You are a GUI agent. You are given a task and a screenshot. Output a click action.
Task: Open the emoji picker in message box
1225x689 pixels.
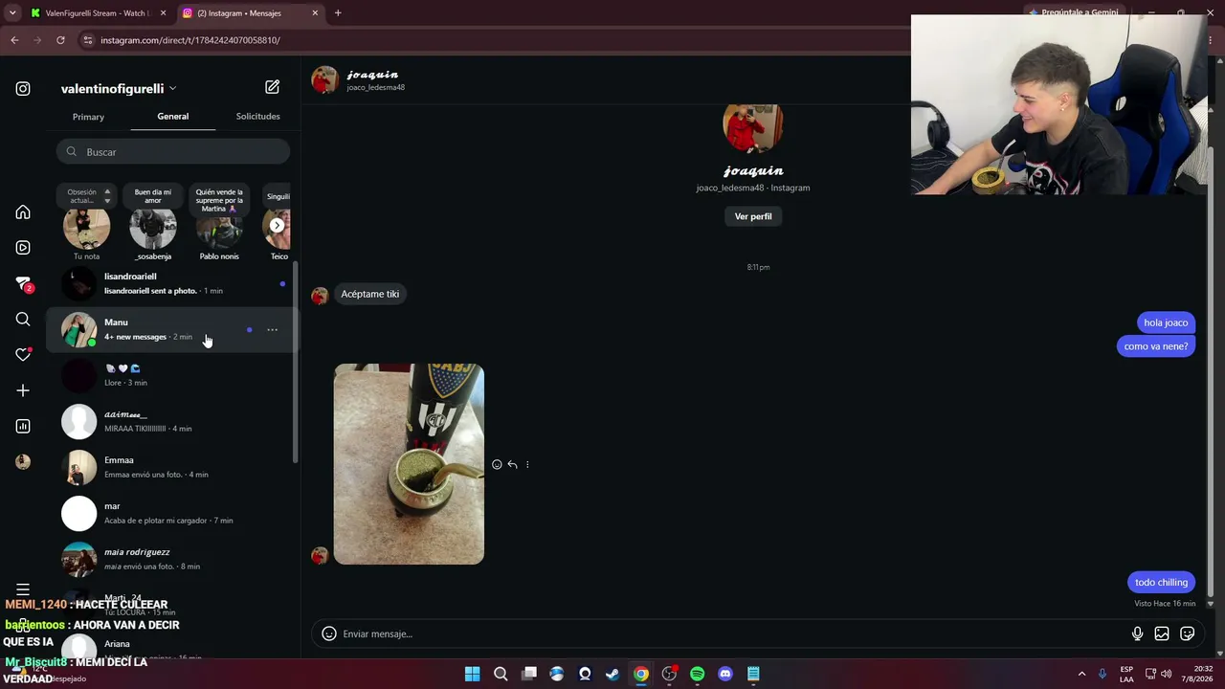point(329,633)
